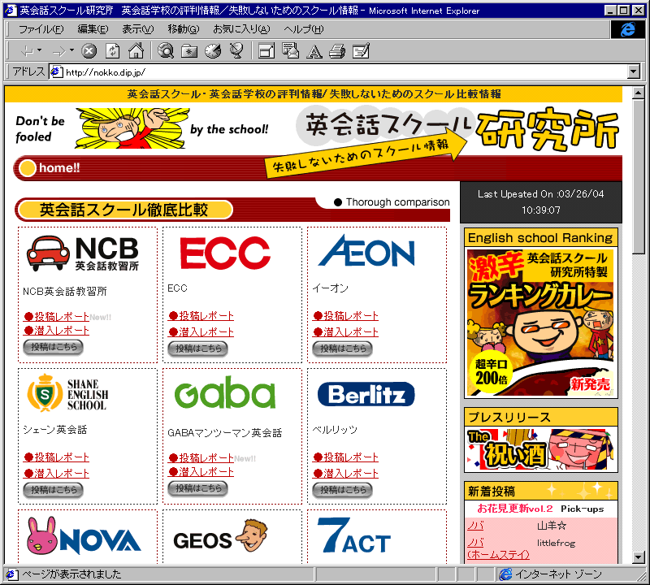Open Gaba's 投稿レポート link
This screenshot has height=585, width=650.
(201, 458)
